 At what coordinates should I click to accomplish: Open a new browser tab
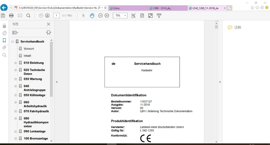click(x=230, y=8)
